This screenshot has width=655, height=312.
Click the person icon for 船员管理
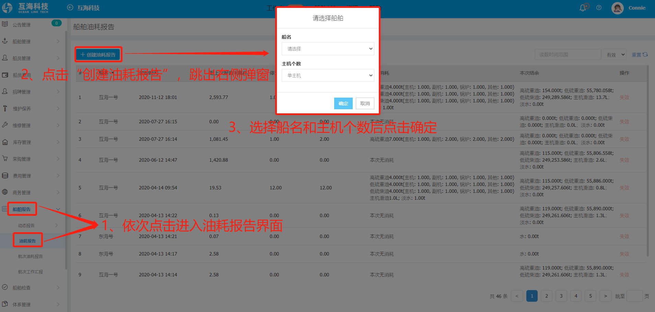pyautogui.click(x=5, y=58)
